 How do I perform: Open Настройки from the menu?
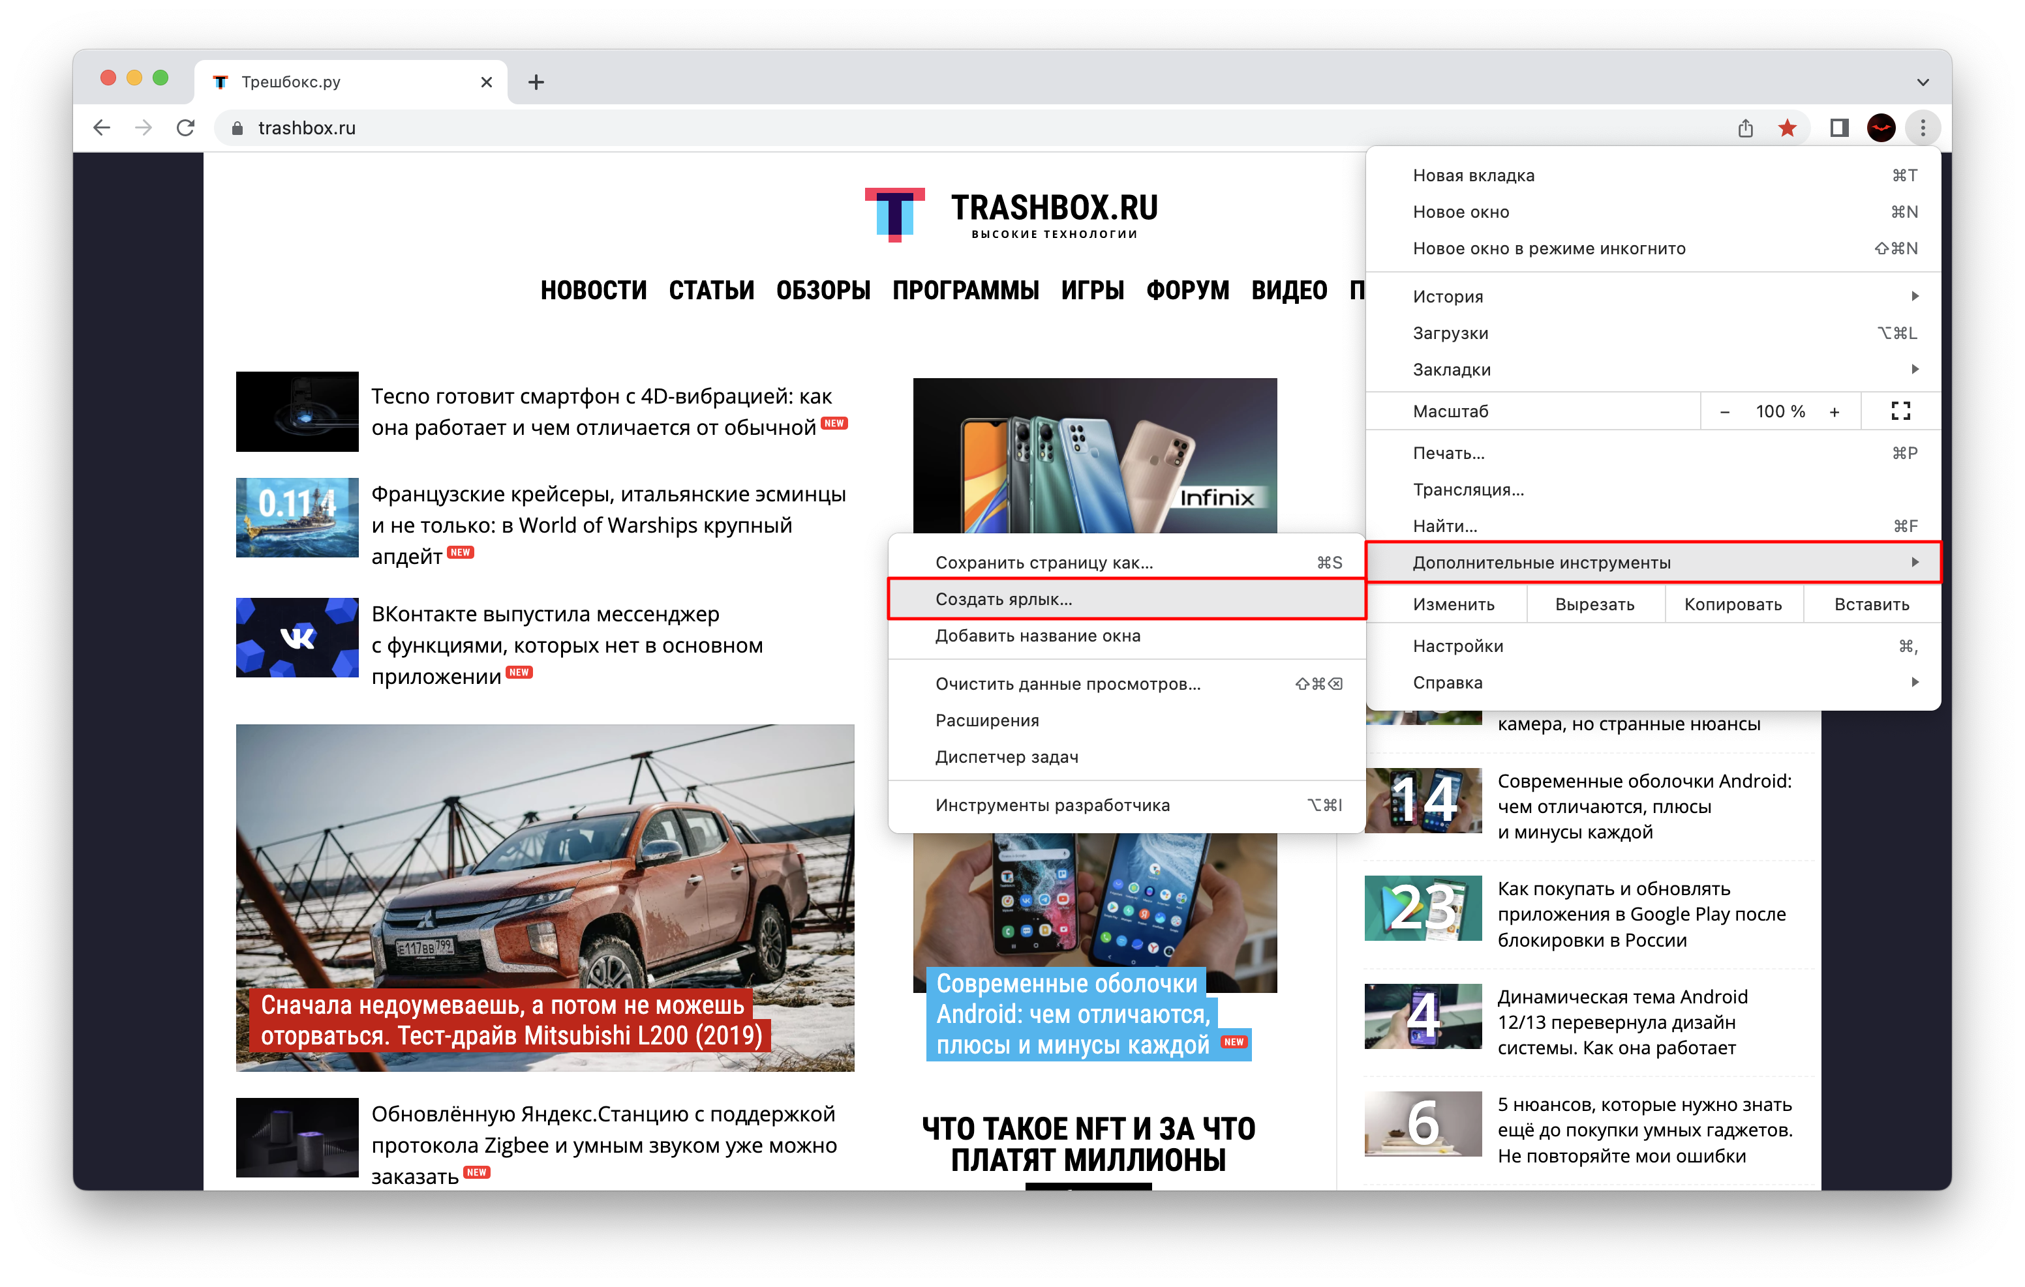pyautogui.click(x=1653, y=645)
